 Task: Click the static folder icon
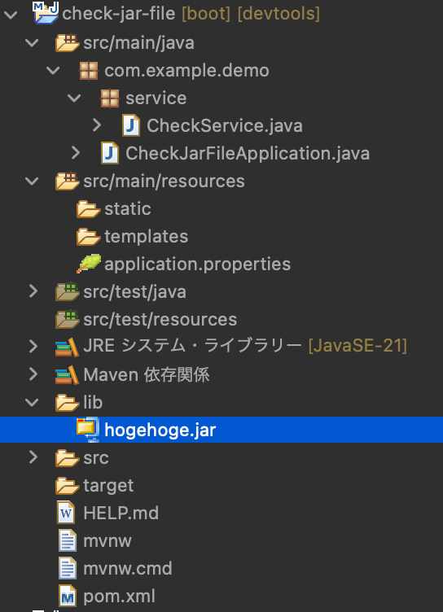[x=88, y=209]
